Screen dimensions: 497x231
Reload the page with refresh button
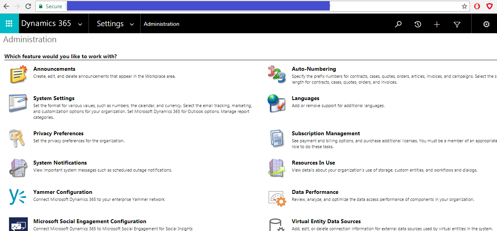coord(28,6)
